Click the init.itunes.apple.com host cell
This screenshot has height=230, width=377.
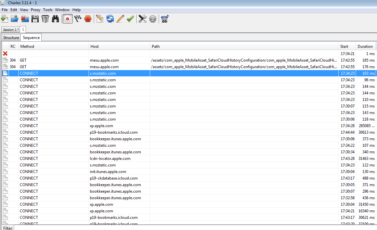[x=119, y=172]
